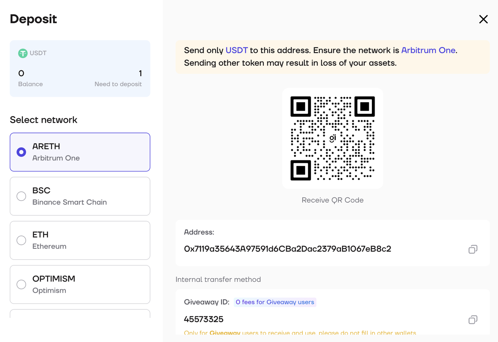Image resolution: width=498 pixels, height=342 pixels.
Task: Select the BSC radio button
Action: [21, 196]
